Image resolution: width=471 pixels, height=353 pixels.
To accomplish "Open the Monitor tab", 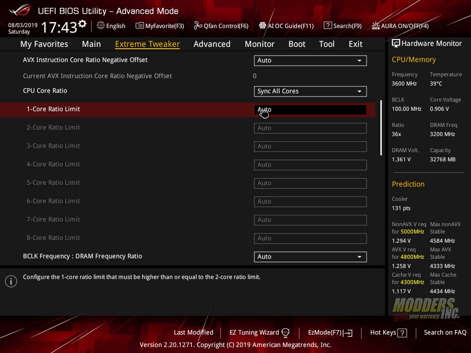I will (259, 44).
